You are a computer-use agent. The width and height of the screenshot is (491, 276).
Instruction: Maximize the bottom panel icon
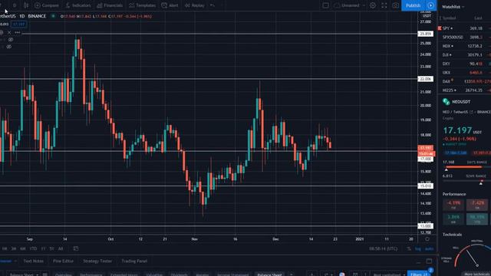pyautogui.click(x=429, y=261)
